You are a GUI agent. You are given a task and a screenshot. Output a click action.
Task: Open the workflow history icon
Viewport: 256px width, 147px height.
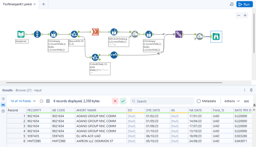point(231,4)
